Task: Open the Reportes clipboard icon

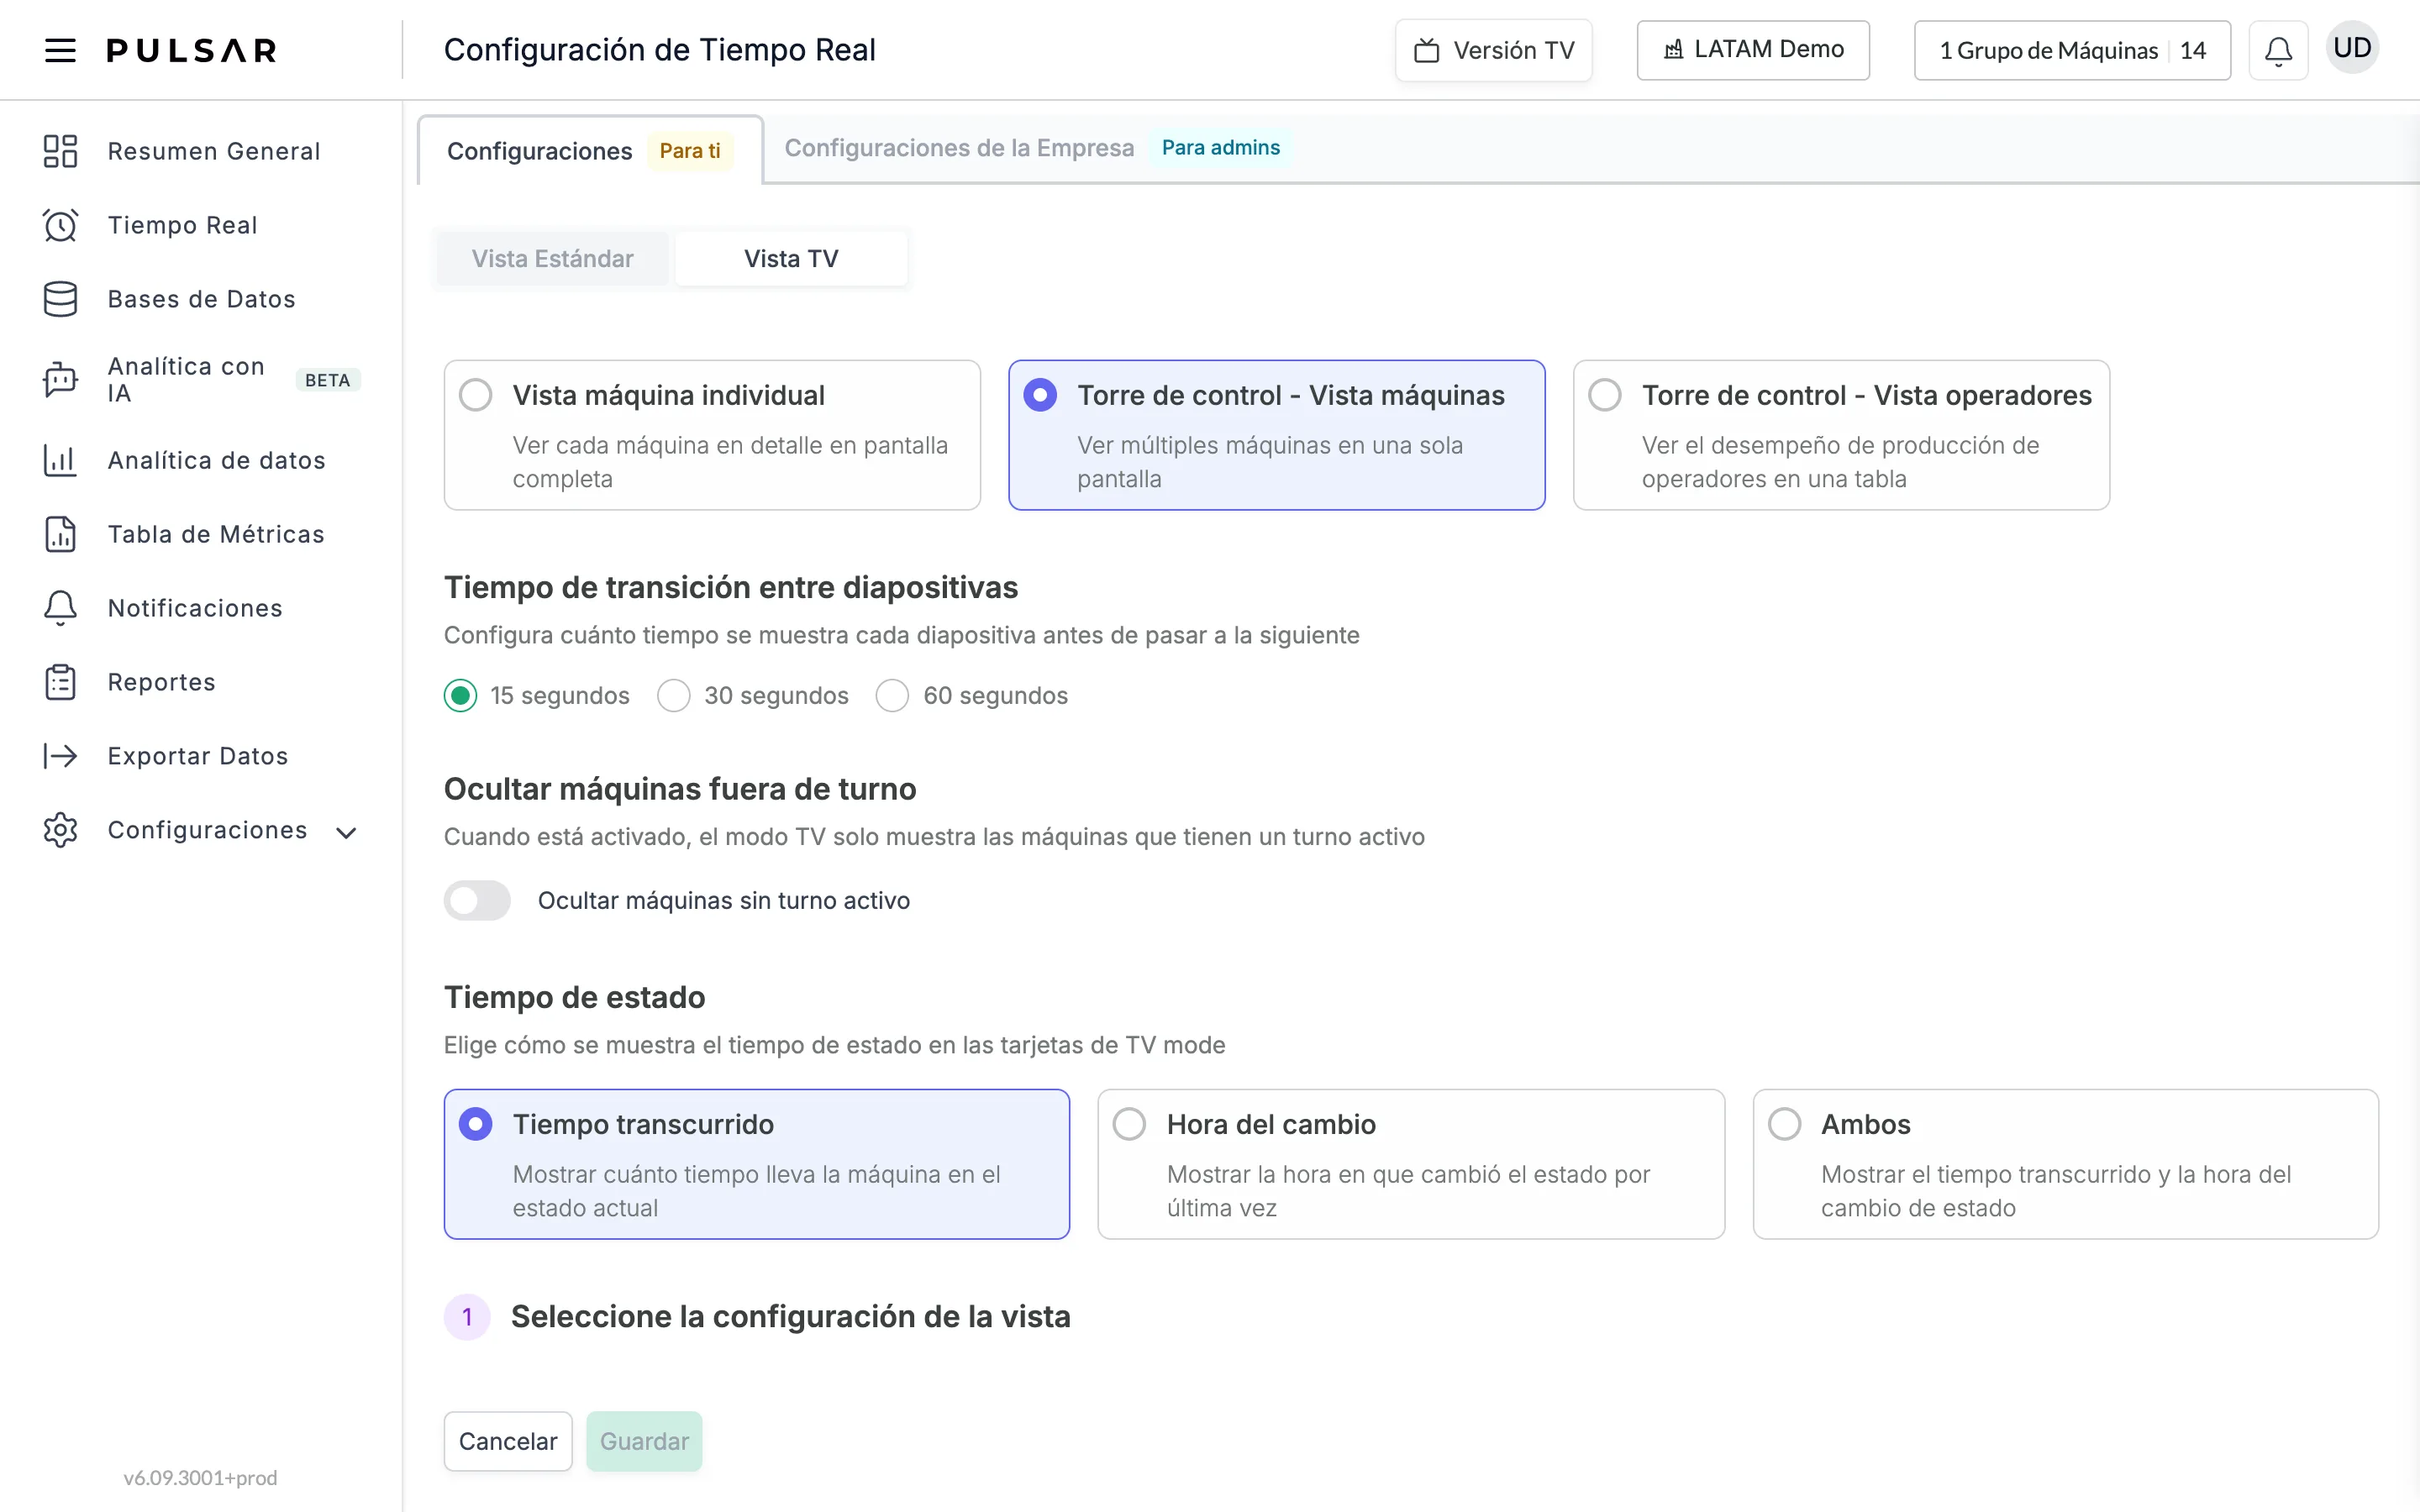Action: [x=60, y=682]
